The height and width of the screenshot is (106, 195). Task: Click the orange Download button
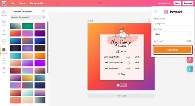tap(173, 50)
